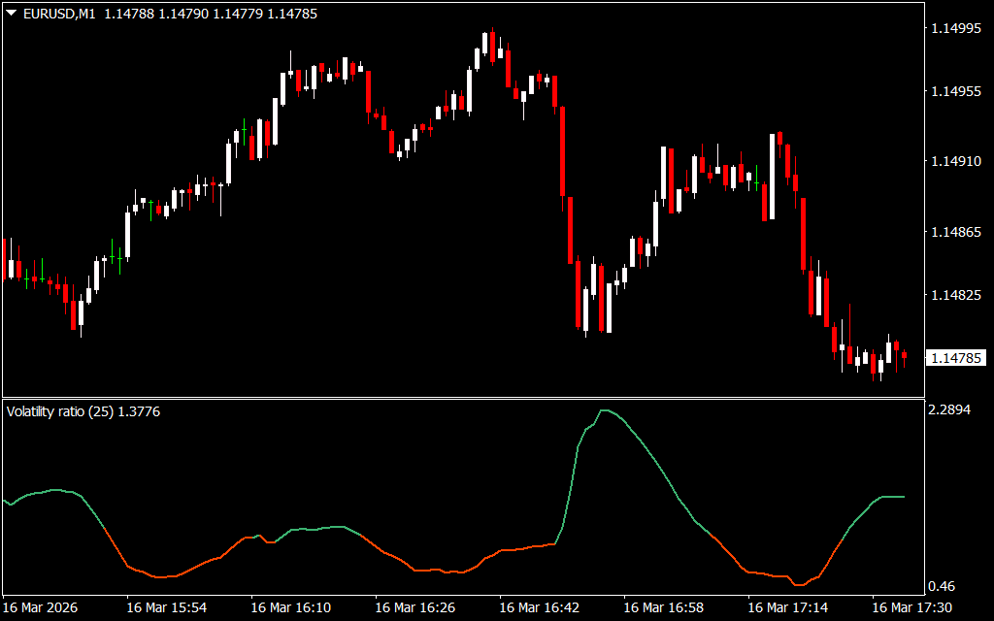Click the 16 Mar 2026 date label
Viewport: 994px width, 621px height.
(x=43, y=608)
